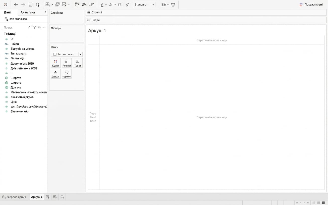Enter presentation mode
328x205 pixels.
173,5
